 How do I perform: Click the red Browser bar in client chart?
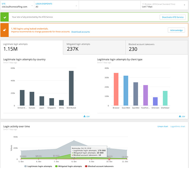click(116, 89)
